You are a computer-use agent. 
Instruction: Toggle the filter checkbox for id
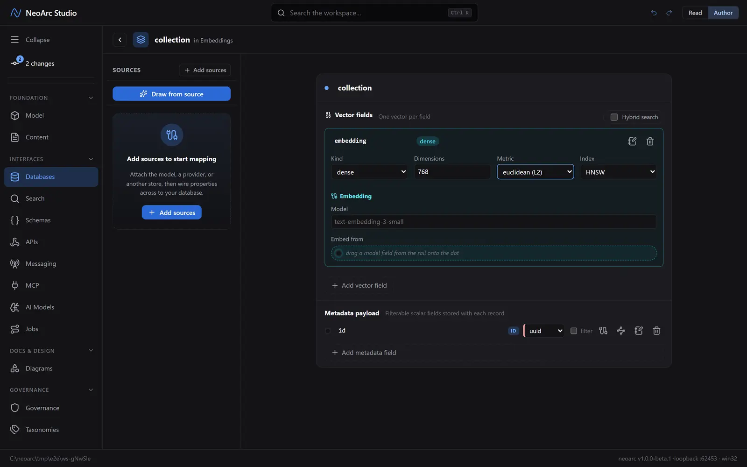(x=574, y=331)
